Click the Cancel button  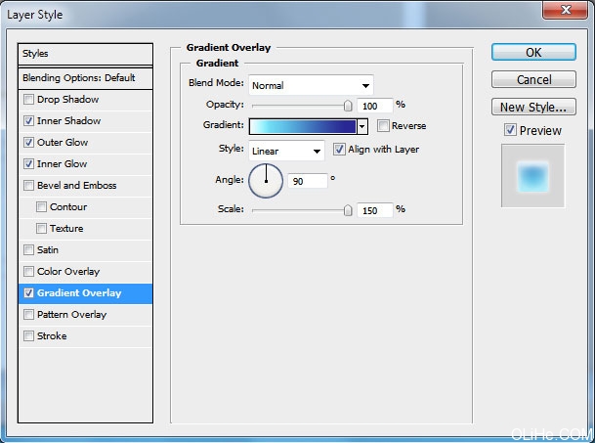click(533, 79)
